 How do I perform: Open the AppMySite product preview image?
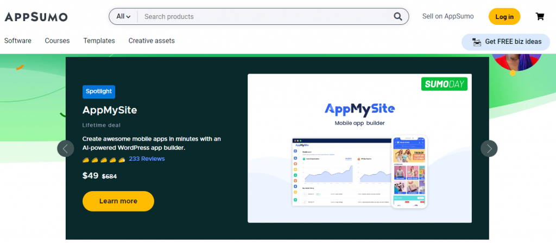click(x=359, y=148)
